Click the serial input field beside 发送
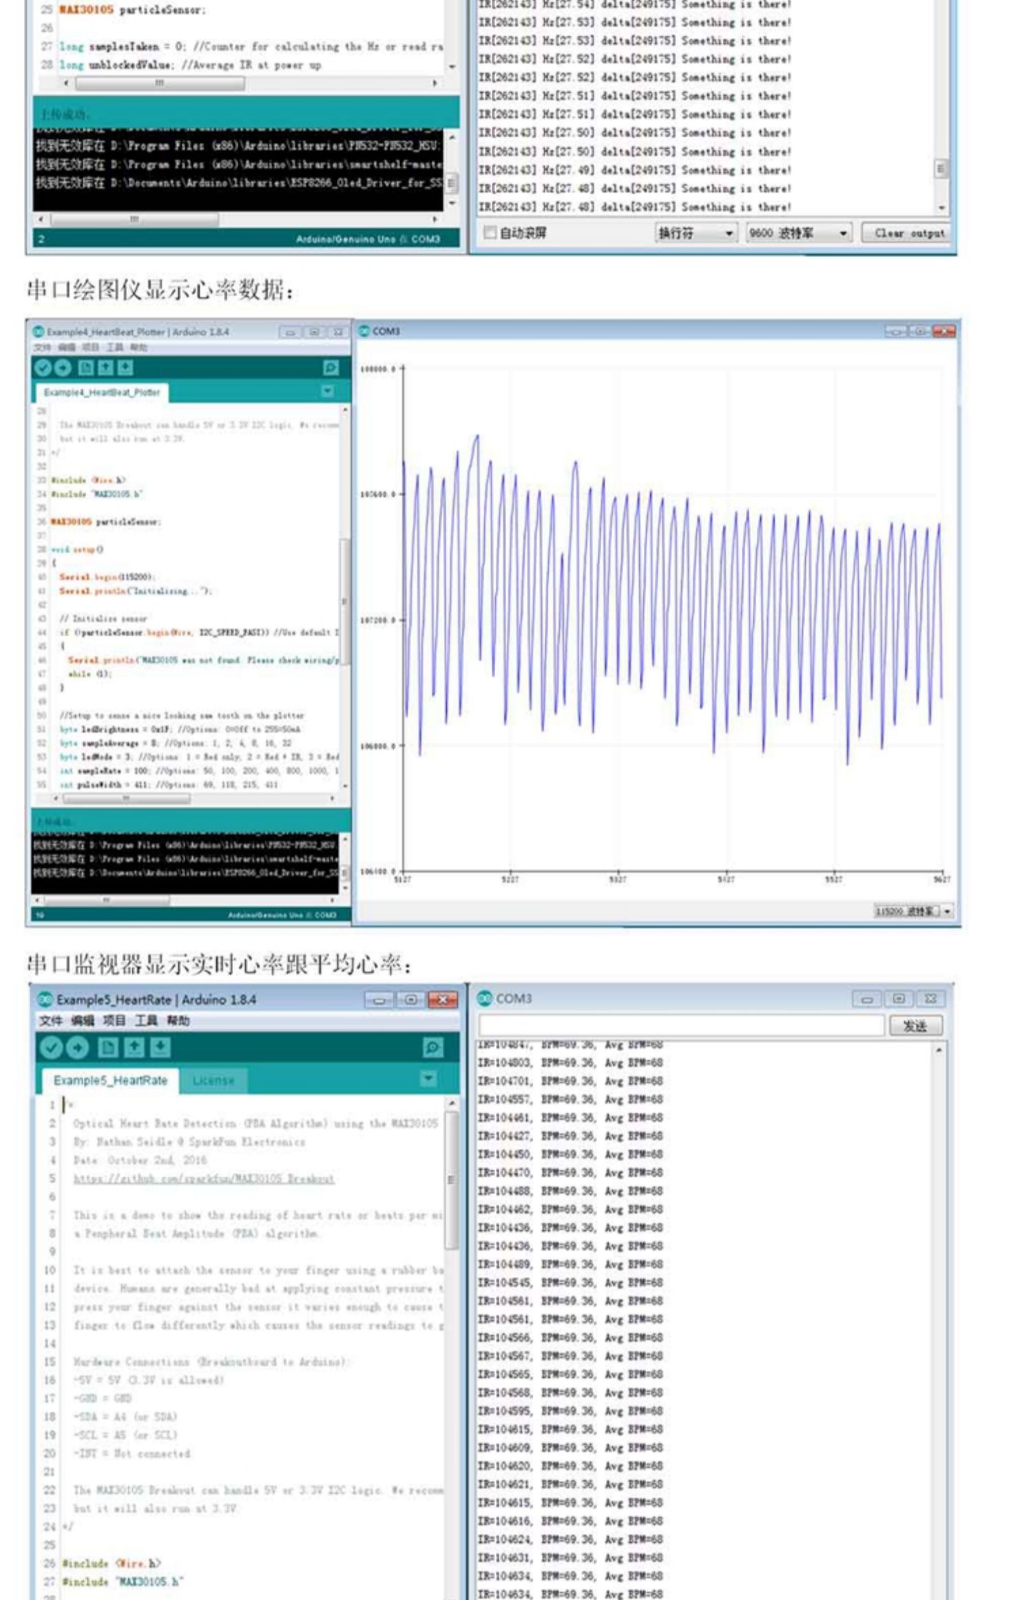Screen dimensions: 1033x1600 tap(681, 1025)
